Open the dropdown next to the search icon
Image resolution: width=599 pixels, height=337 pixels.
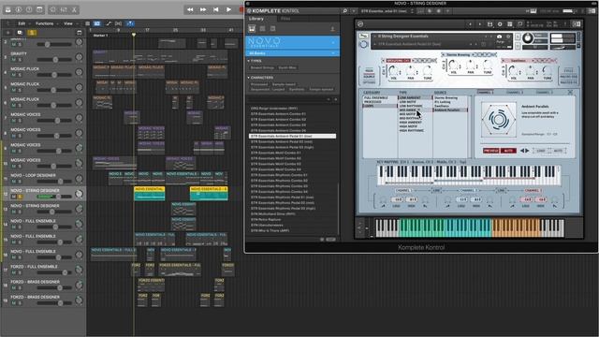(x=354, y=11)
